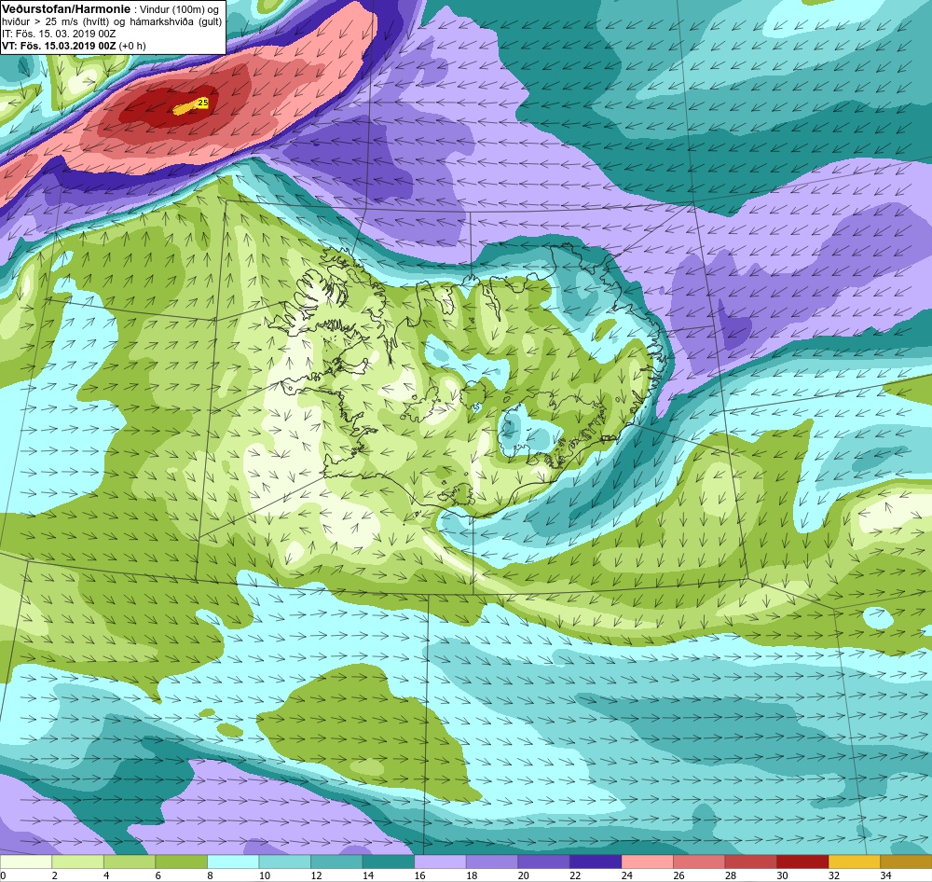The width and height of the screenshot is (932, 882).
Task: Click the legend scale number 34
Action: pos(885,875)
